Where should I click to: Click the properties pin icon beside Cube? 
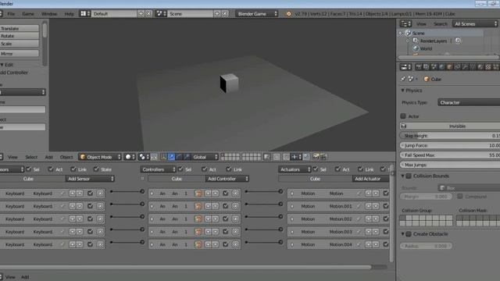pos(403,79)
